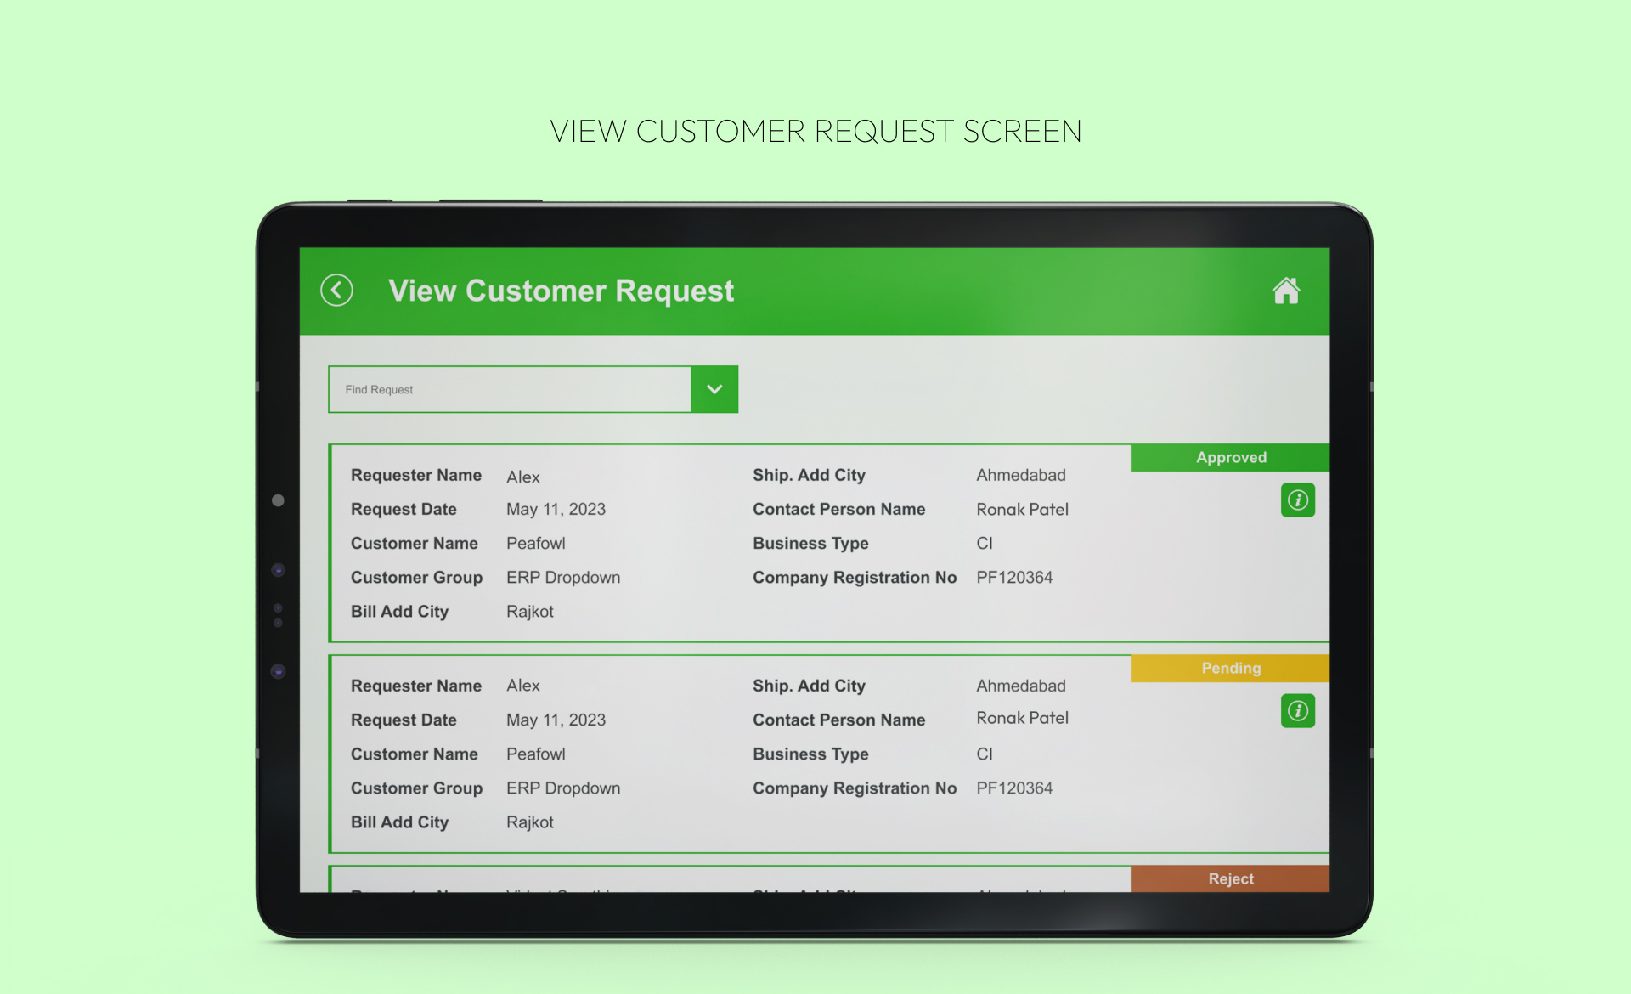Click May 11, 2023 date in Pending card

[556, 720]
